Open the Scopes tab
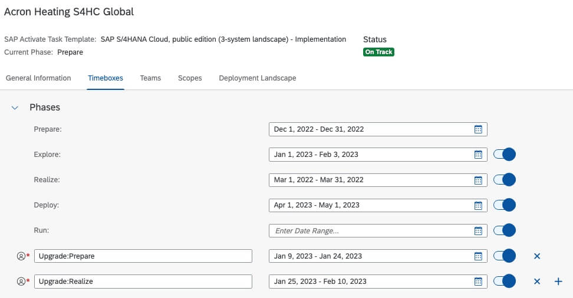 tap(190, 78)
